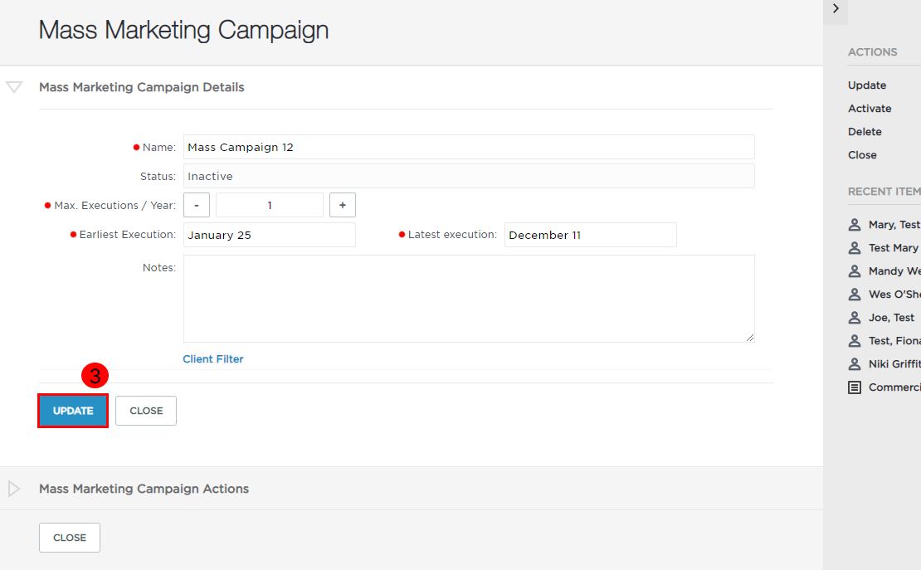Image resolution: width=921 pixels, height=570 pixels.
Task: Choose Delete from the Actions list
Action: pyautogui.click(x=865, y=132)
